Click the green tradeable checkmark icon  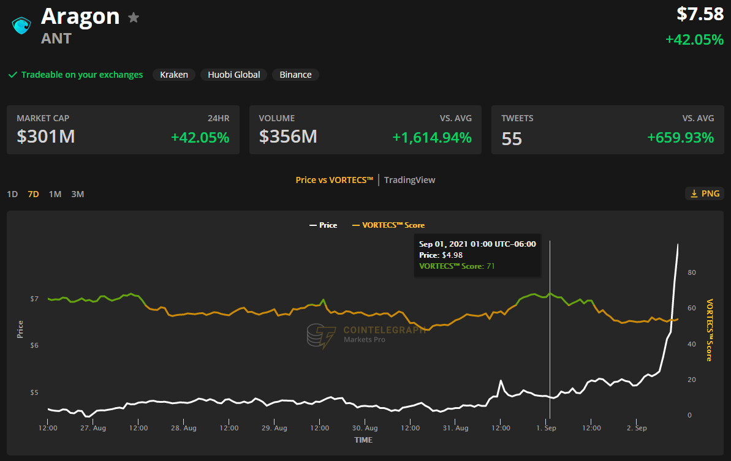12,75
